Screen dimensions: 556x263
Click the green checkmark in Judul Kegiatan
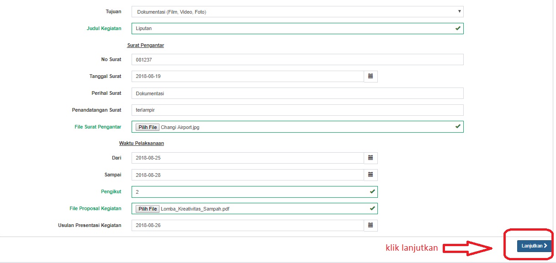(458, 28)
